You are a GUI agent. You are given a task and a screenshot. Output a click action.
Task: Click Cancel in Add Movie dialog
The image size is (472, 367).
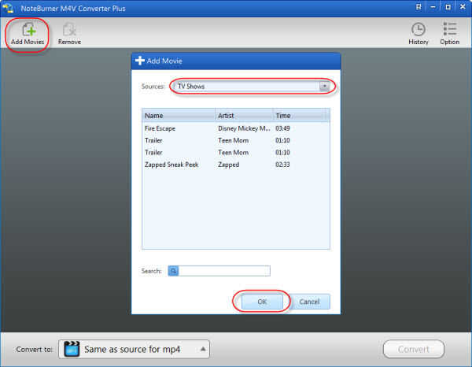(309, 302)
